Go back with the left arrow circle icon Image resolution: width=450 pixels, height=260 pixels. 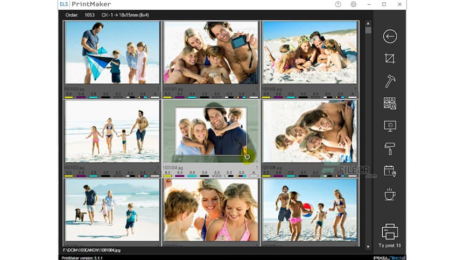tap(390, 37)
